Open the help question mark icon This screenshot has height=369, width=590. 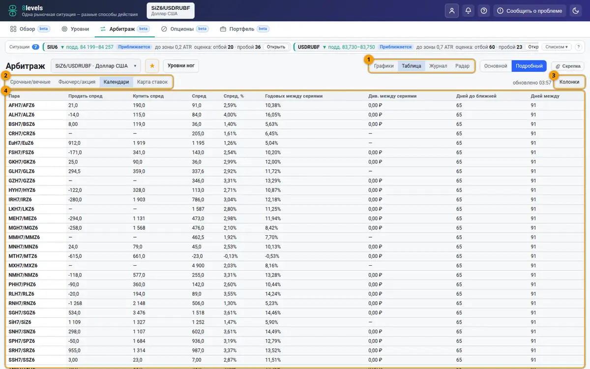tap(484, 10)
